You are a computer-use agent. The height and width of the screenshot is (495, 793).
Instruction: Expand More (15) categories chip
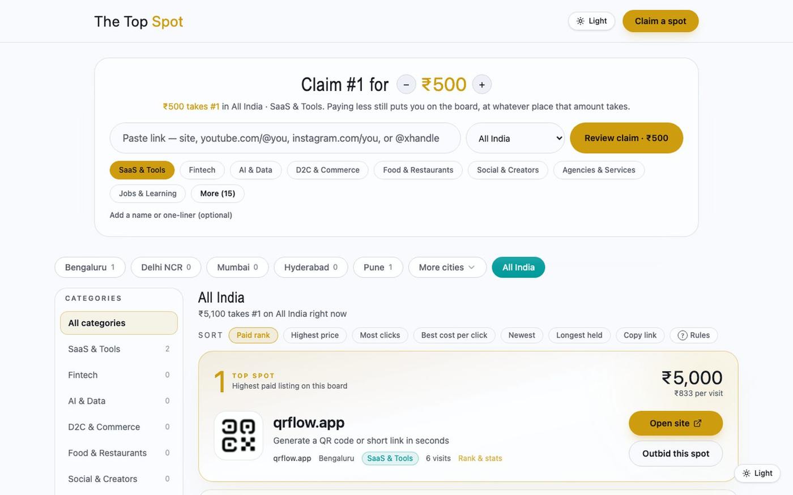(218, 193)
